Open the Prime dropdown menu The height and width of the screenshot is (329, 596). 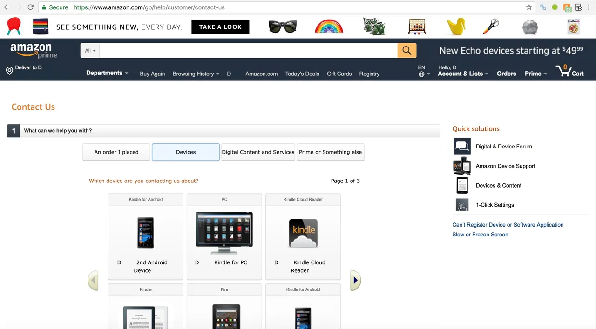coord(535,74)
